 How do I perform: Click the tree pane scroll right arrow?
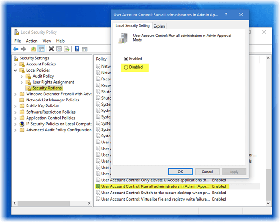[89, 203]
